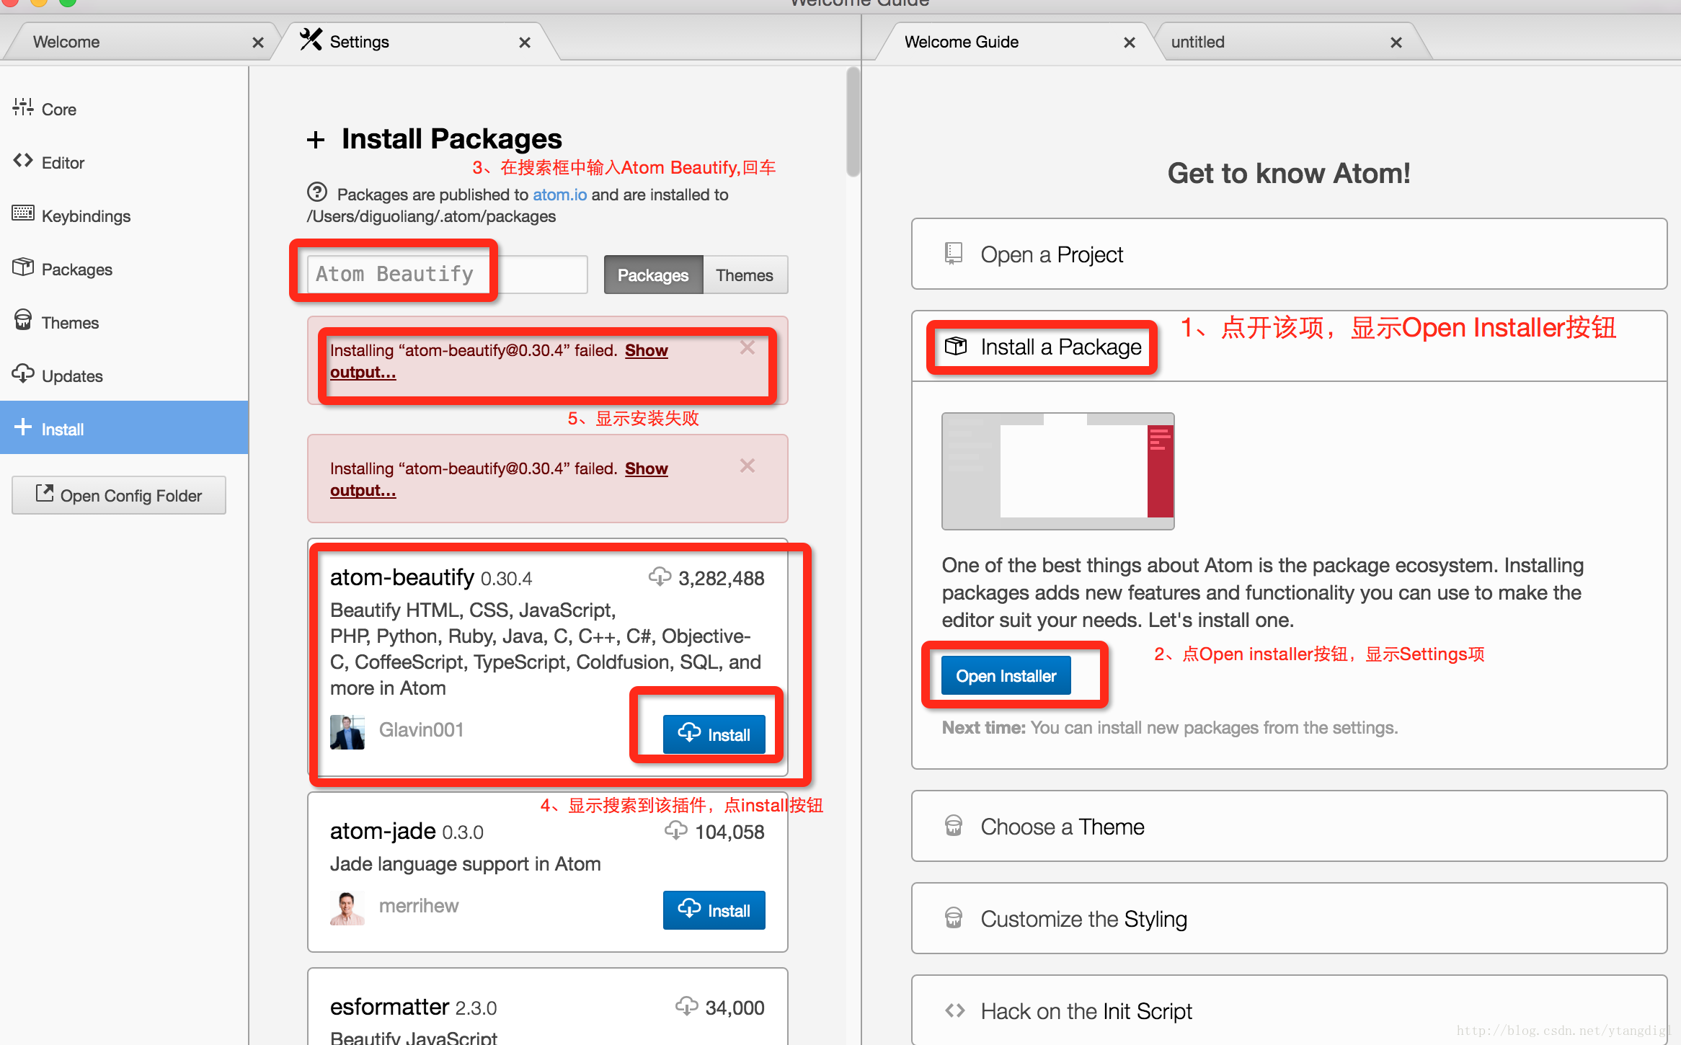
Task: Click the paint bucket icon by Customize the Styling
Action: pyautogui.click(x=954, y=917)
